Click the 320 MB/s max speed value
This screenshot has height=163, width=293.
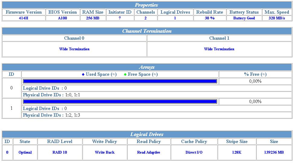[x=277, y=18]
